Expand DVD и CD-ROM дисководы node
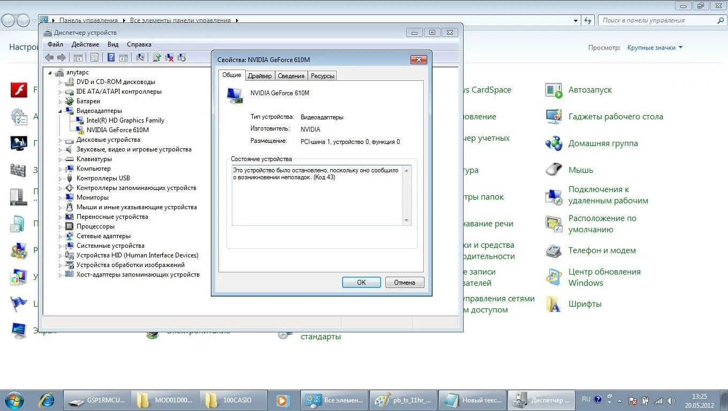 pyautogui.click(x=60, y=82)
